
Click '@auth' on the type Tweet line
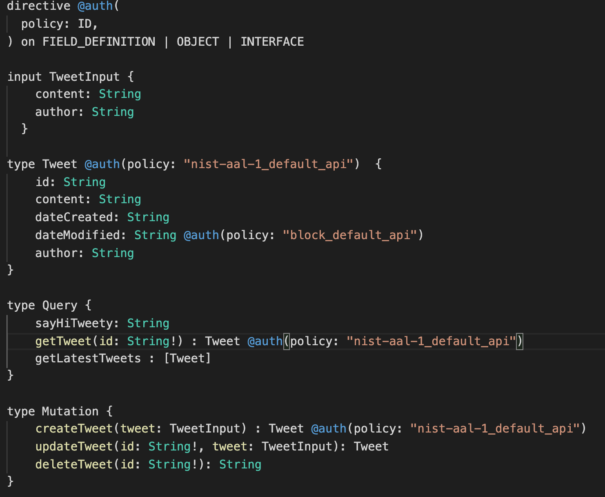pyautogui.click(x=102, y=164)
